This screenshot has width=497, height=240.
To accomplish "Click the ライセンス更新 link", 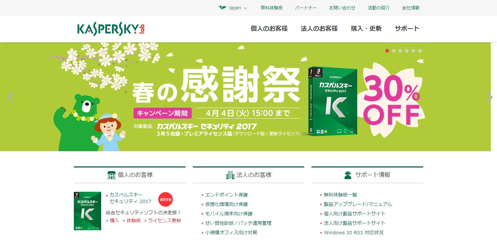I will pyautogui.click(x=164, y=220).
